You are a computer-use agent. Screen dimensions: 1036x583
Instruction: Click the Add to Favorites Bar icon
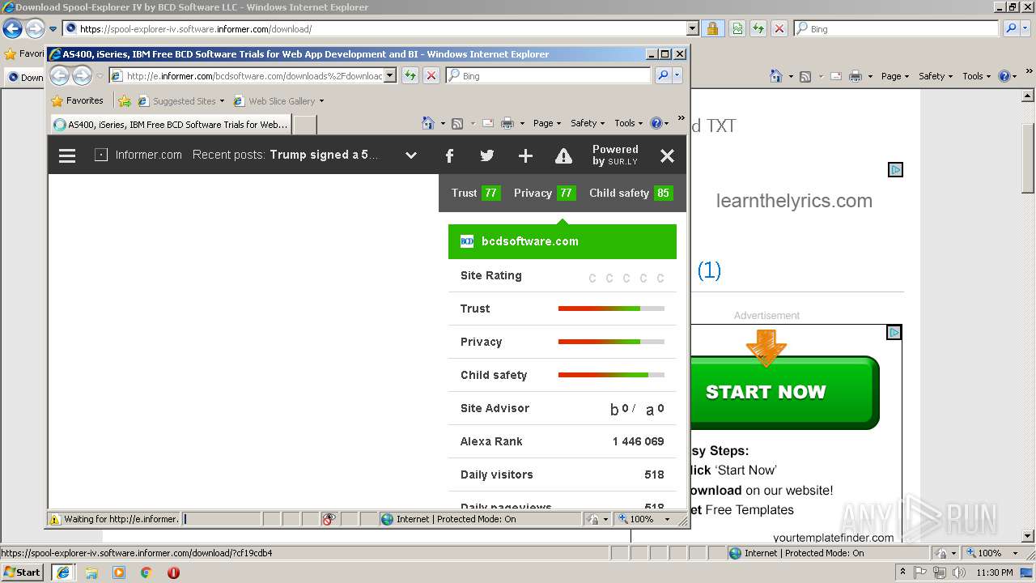(x=124, y=101)
